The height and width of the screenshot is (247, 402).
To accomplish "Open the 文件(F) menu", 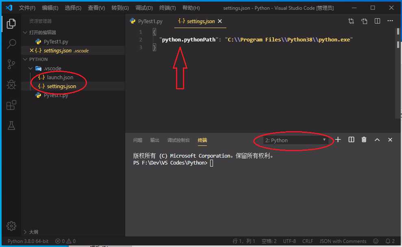I will [x=27, y=8].
